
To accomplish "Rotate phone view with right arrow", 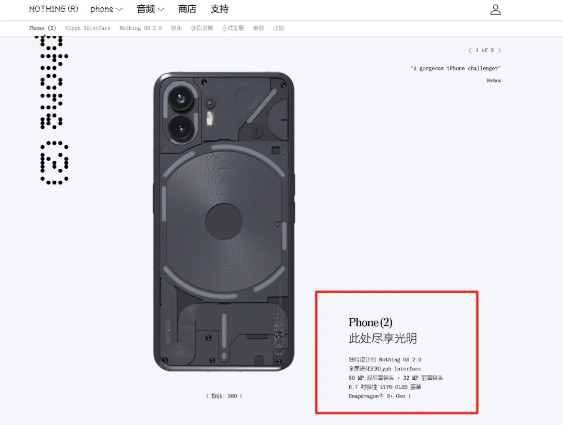I will point(241,396).
